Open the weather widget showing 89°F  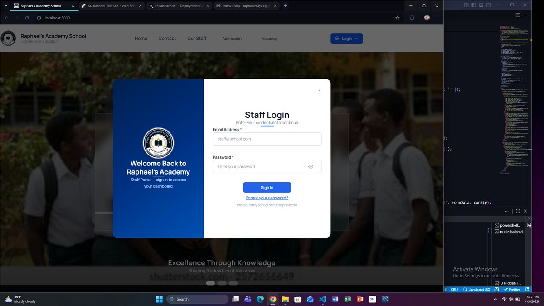[20, 299]
